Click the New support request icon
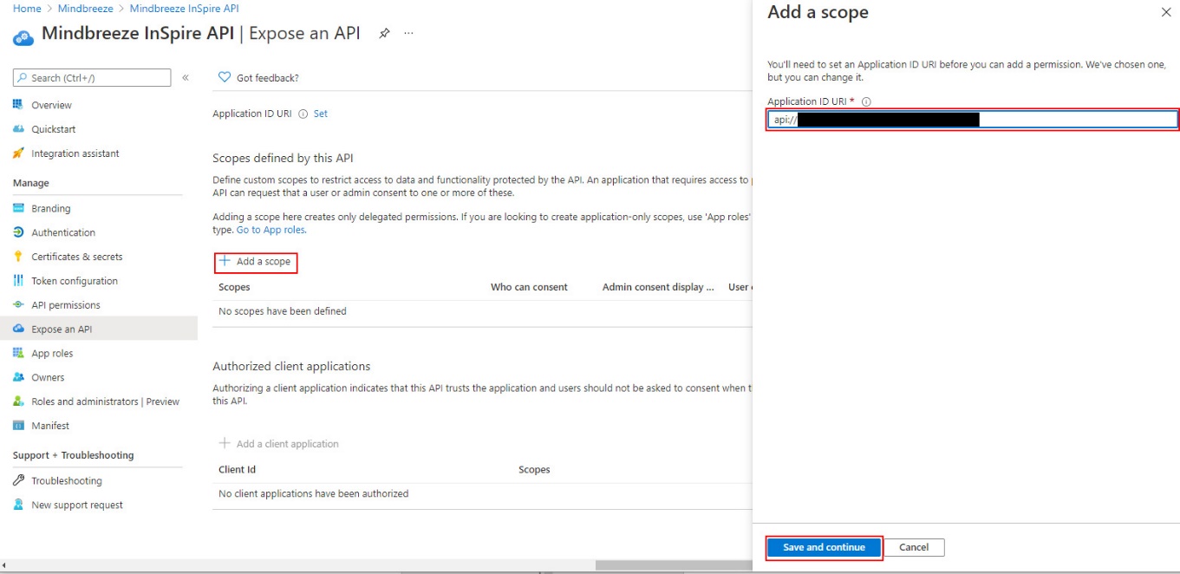The image size is (1180, 574). point(18,505)
